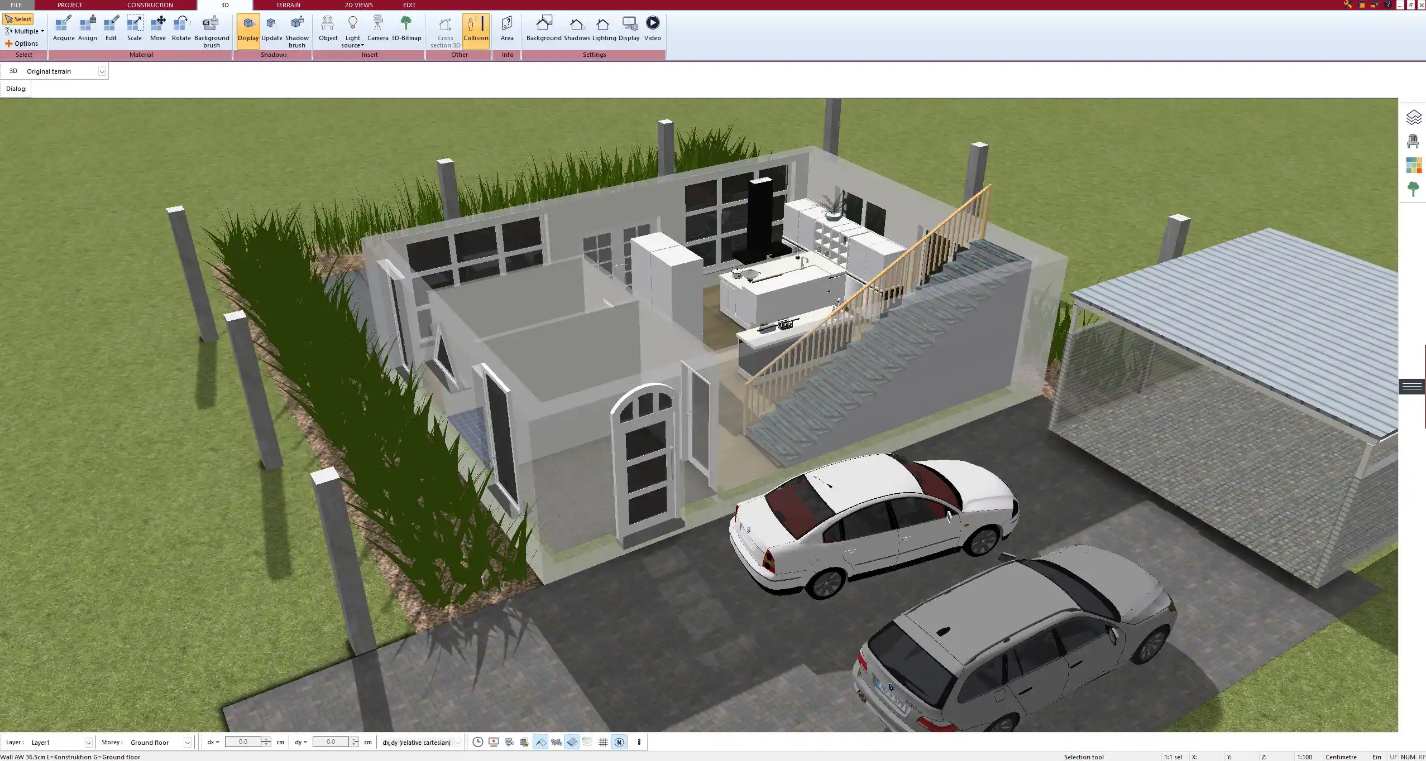Screen dimensions: 1426x761
Task: Increase dx with the up stepper arrow
Action: pyautogui.click(x=266, y=739)
